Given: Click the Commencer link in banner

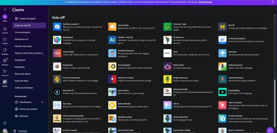Looking at the screenshot, I should [205, 2].
